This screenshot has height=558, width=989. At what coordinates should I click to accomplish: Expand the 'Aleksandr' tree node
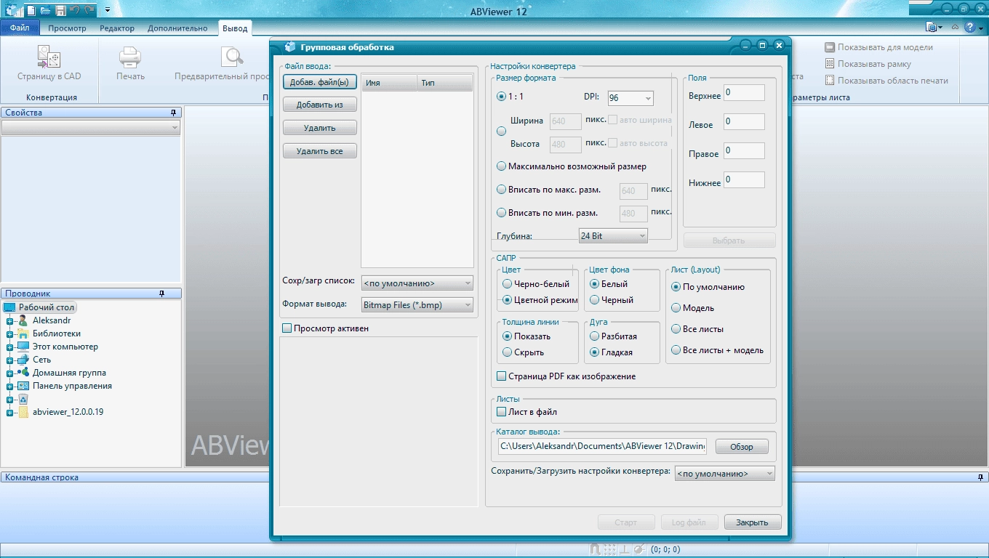tap(10, 320)
